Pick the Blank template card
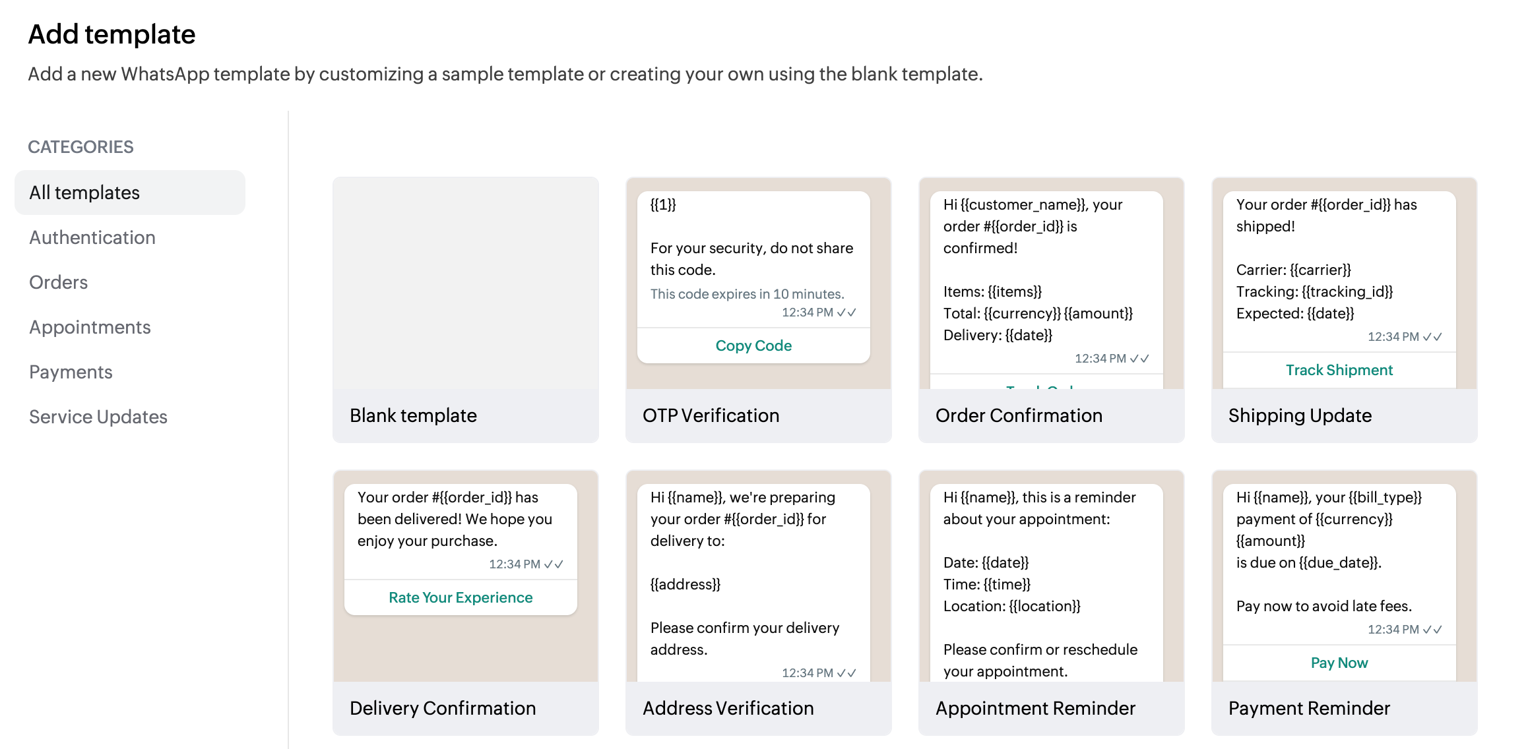 pos(466,310)
